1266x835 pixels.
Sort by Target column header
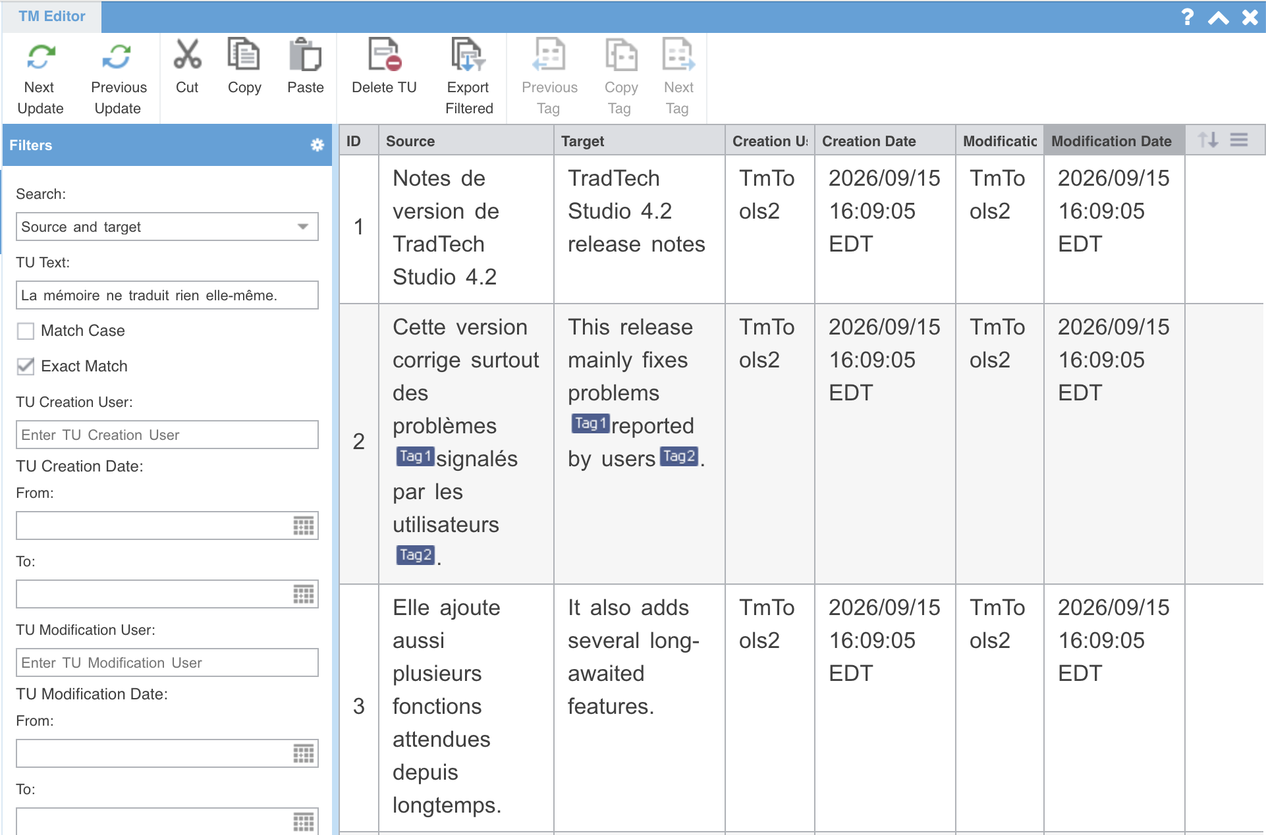(640, 141)
